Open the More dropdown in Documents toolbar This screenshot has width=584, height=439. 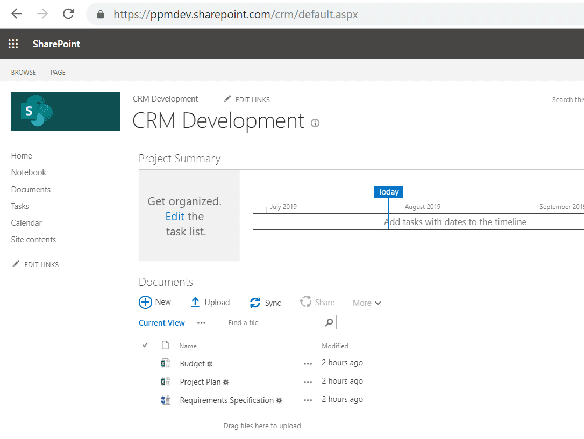pos(366,303)
